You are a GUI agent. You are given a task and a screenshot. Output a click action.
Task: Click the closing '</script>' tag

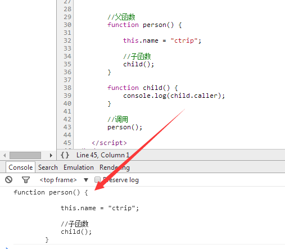pyautogui.click(x=109, y=143)
